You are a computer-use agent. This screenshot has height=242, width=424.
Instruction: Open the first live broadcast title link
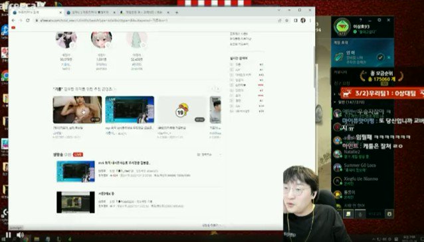(124, 163)
